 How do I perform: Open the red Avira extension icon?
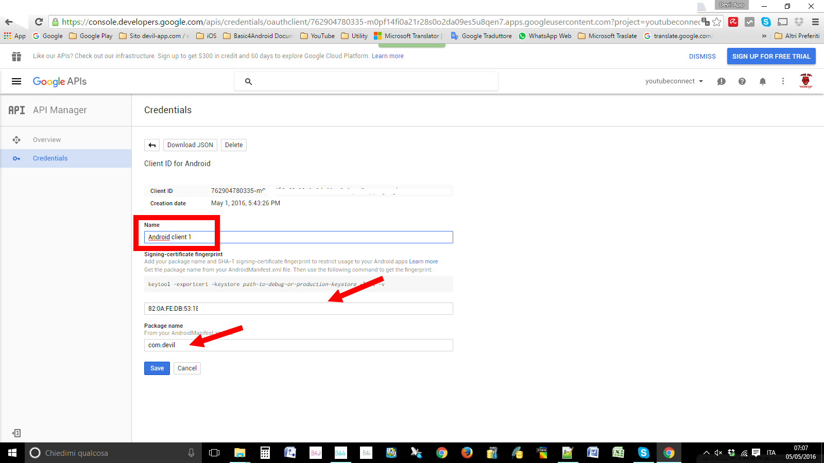click(x=733, y=22)
